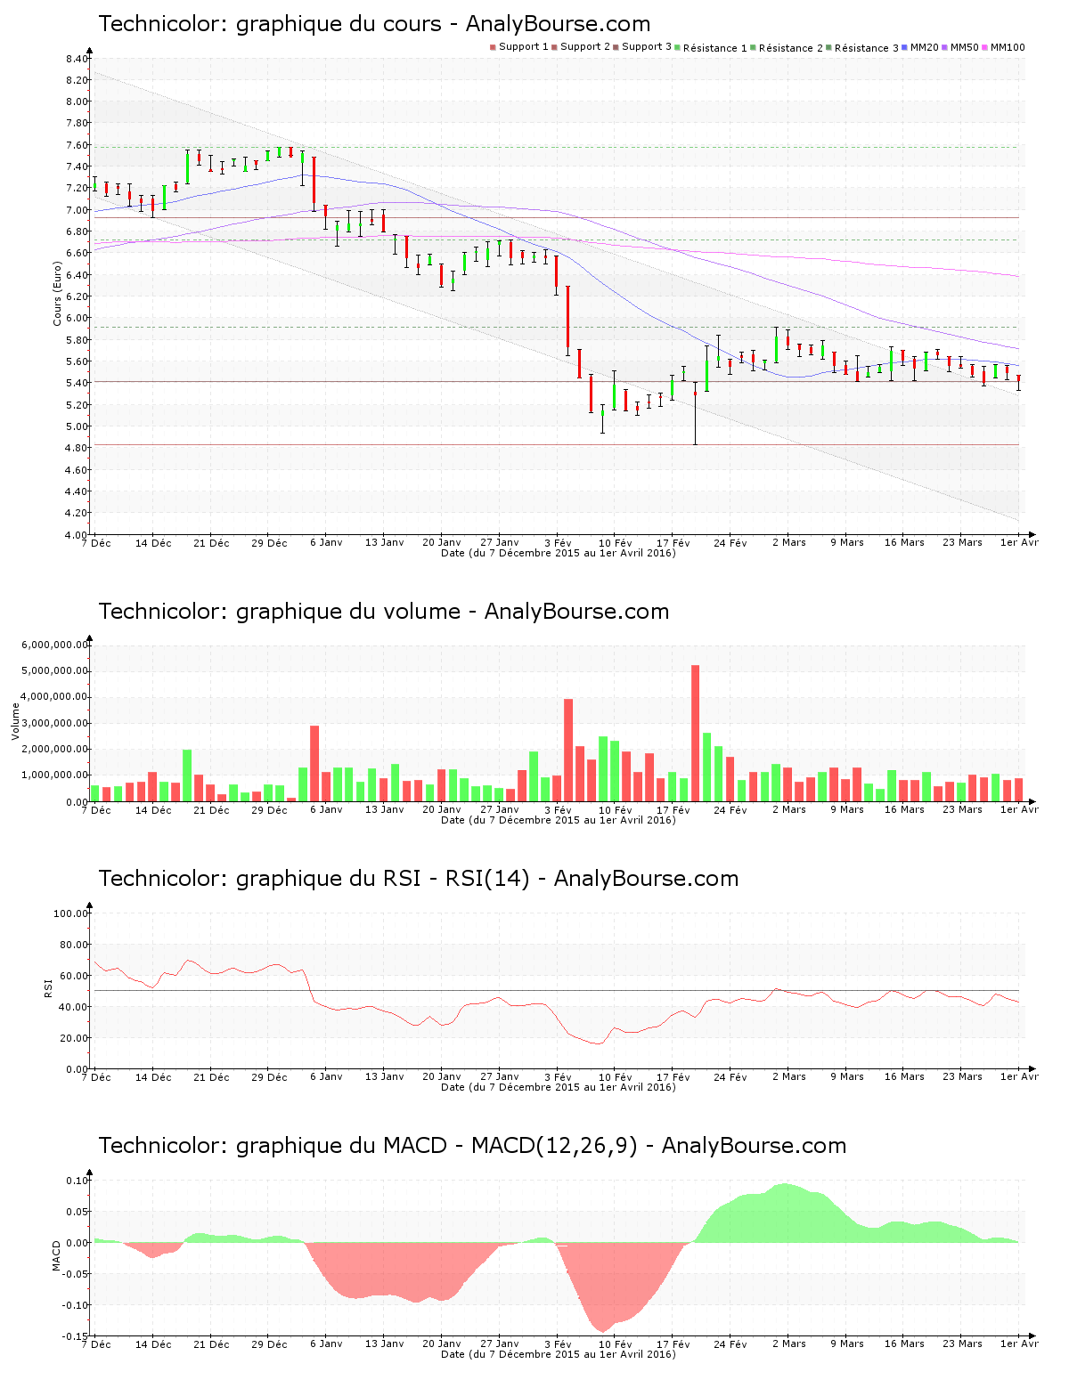Click the -0.15 tick on MACD chart

coord(75,1336)
